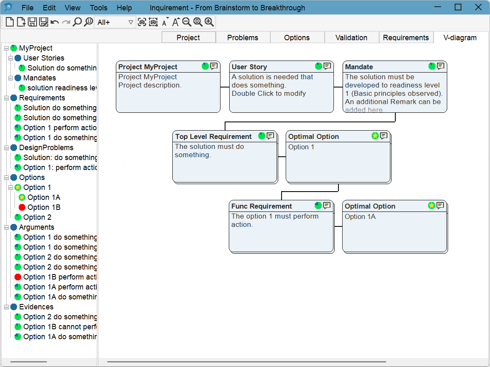Select 'solution readiness lev' mandate item

coord(62,87)
